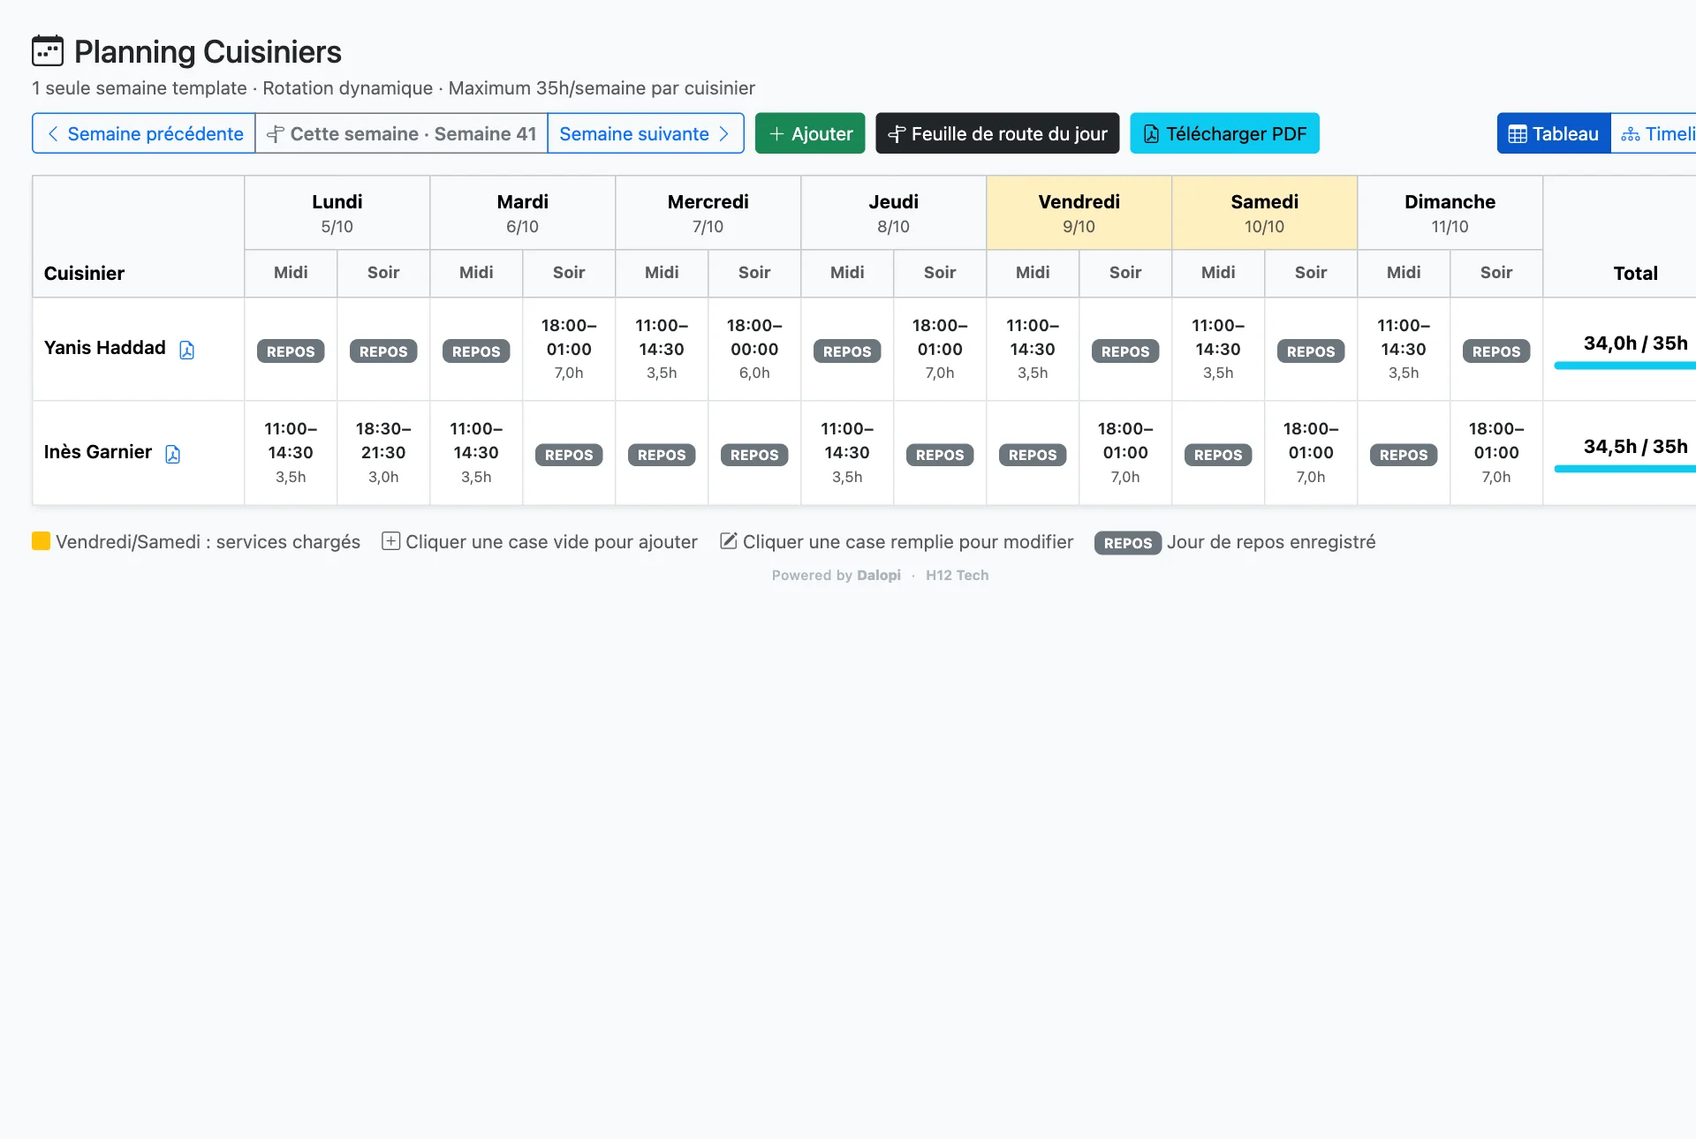Edit Yanis Haddad Samedi Midi shift
This screenshot has height=1139, width=1696.
pyautogui.click(x=1218, y=350)
